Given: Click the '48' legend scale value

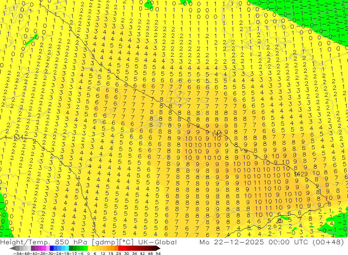Looking at the screenshot, I should click(x=150, y=254).
